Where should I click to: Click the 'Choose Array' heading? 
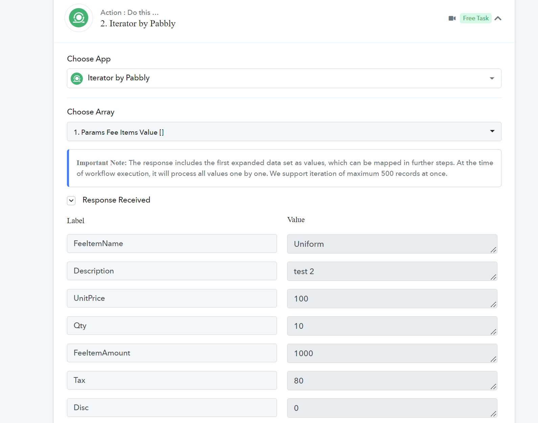point(91,112)
